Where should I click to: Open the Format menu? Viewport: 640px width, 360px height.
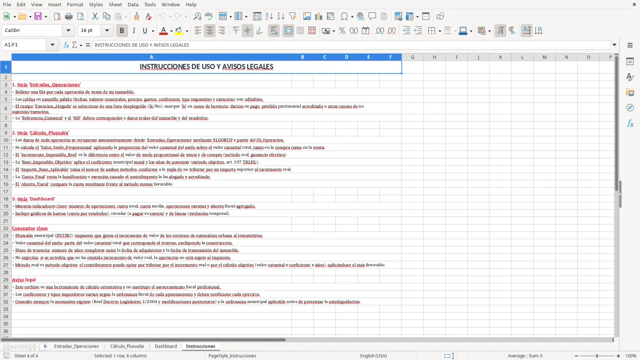pos(75,4)
